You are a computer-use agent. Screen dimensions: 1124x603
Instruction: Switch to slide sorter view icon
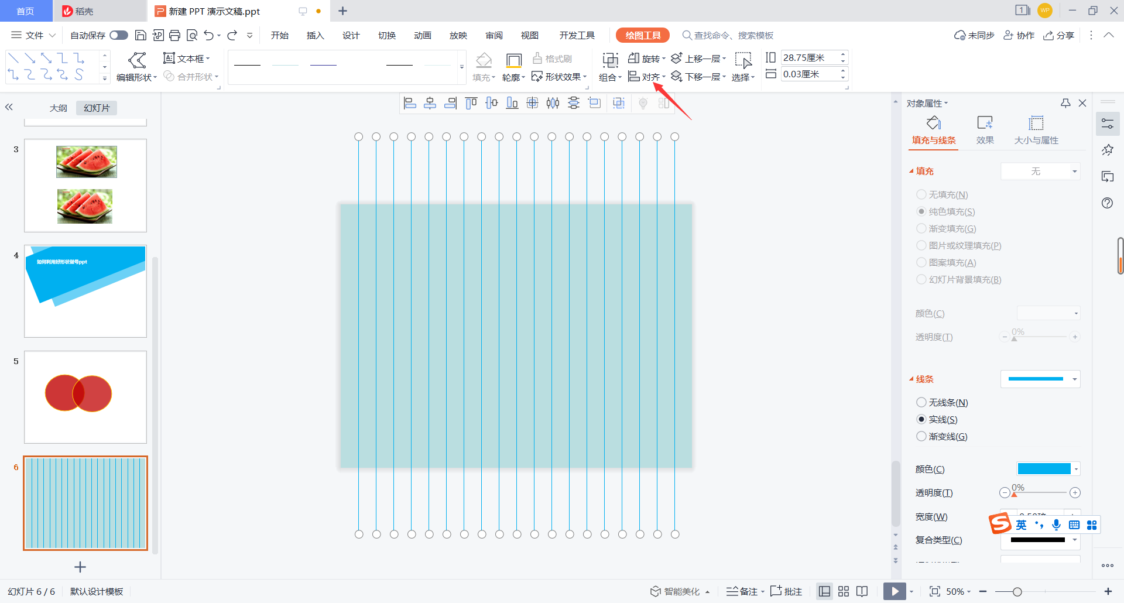click(x=844, y=591)
